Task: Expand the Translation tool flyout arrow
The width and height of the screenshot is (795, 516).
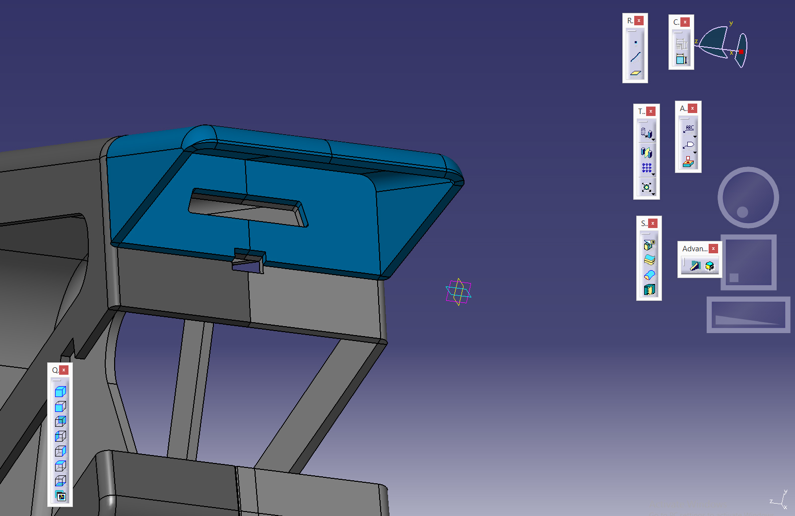Action: click(654, 139)
